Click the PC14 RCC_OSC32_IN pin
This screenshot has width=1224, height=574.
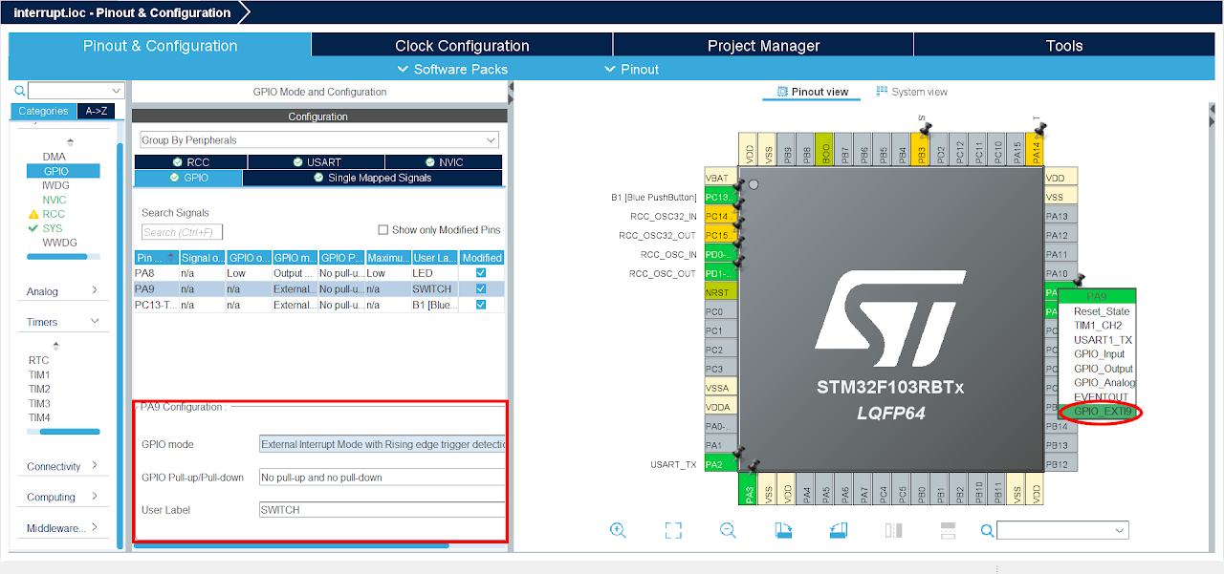(720, 216)
